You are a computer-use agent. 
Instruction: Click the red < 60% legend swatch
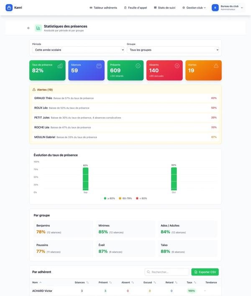tap(137, 198)
